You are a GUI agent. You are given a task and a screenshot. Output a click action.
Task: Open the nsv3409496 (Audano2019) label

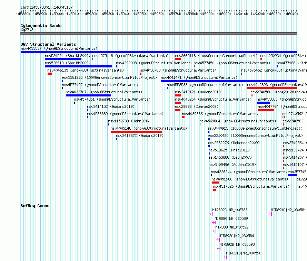232,165
